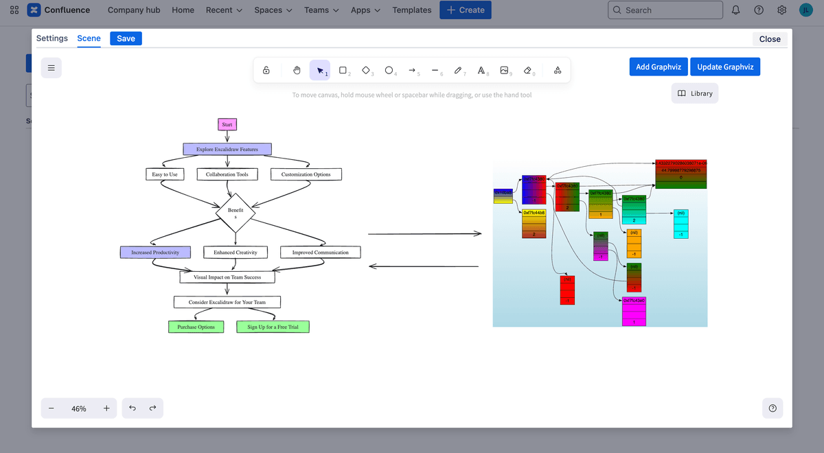Select the Pencil draw tool
The height and width of the screenshot is (453, 824).
(x=458, y=70)
